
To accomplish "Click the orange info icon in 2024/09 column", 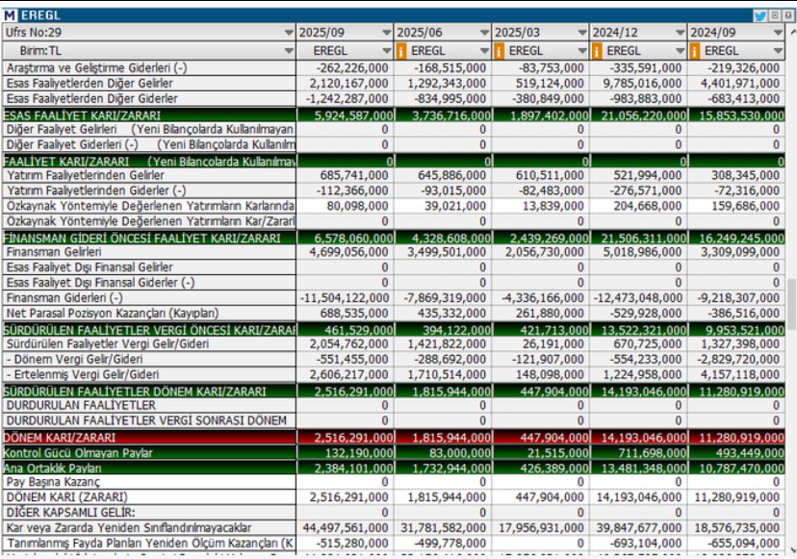I will click(x=696, y=50).
